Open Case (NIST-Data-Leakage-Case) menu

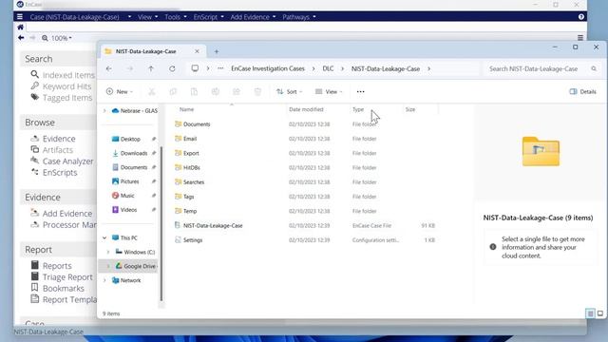click(80, 17)
